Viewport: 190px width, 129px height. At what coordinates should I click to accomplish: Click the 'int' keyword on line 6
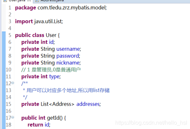pos(44,42)
